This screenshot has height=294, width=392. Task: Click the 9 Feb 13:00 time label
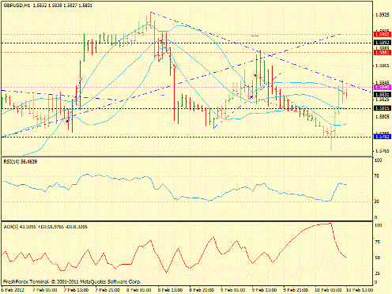point(265,290)
